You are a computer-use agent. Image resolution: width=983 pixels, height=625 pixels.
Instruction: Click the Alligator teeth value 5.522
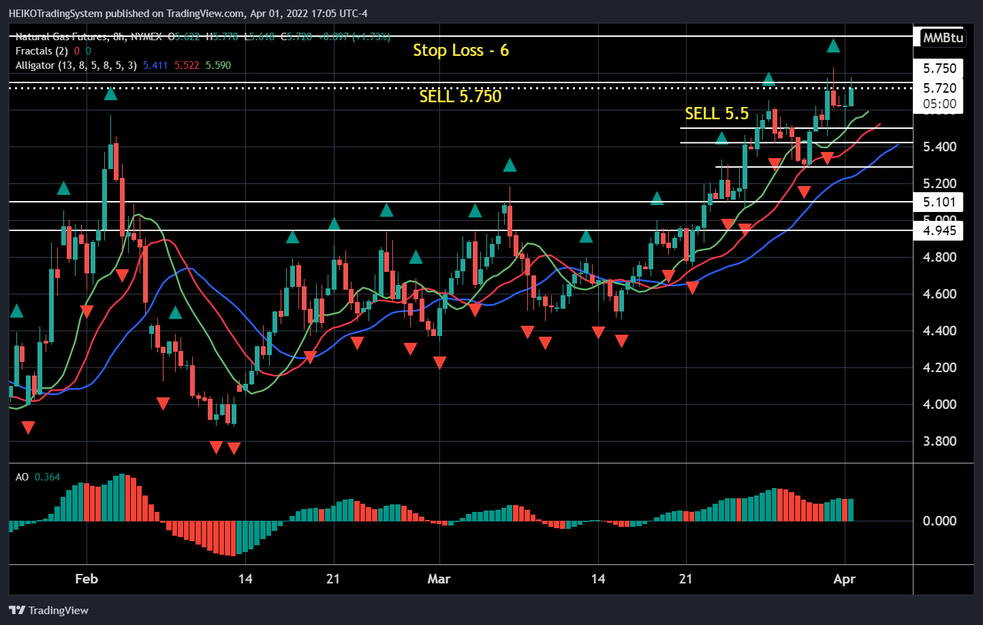[187, 65]
